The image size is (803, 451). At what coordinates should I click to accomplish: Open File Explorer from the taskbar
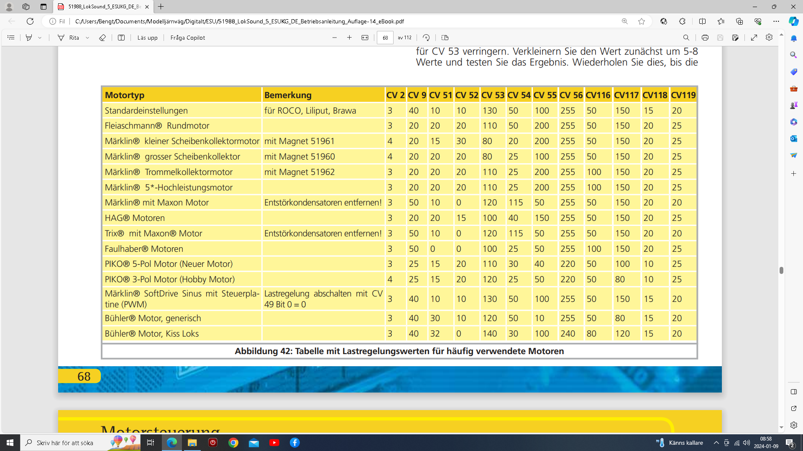192,443
